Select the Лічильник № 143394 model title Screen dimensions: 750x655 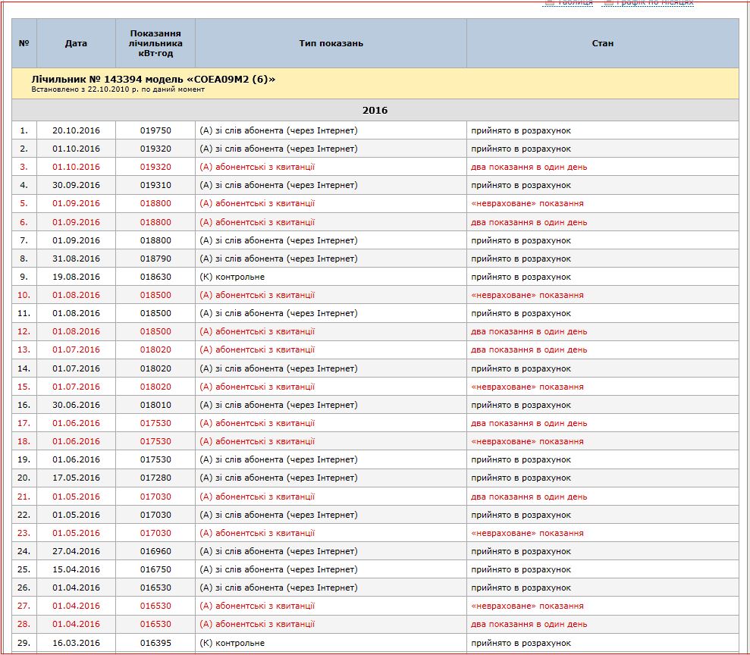click(x=153, y=80)
